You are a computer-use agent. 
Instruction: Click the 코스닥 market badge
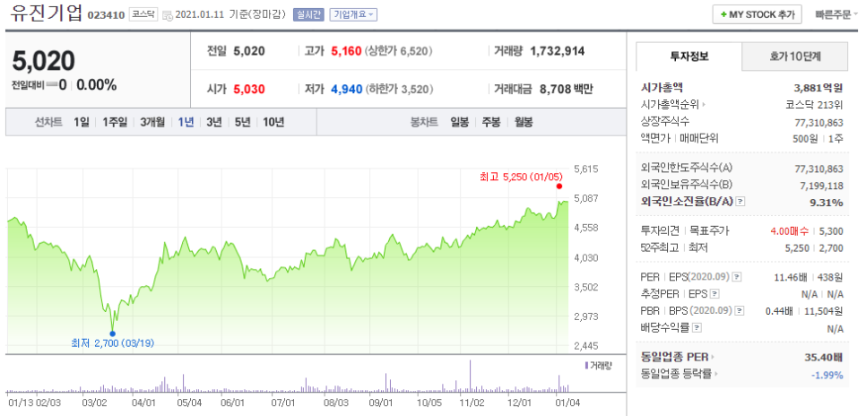click(143, 15)
